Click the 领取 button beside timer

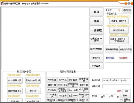coord(125,95)
